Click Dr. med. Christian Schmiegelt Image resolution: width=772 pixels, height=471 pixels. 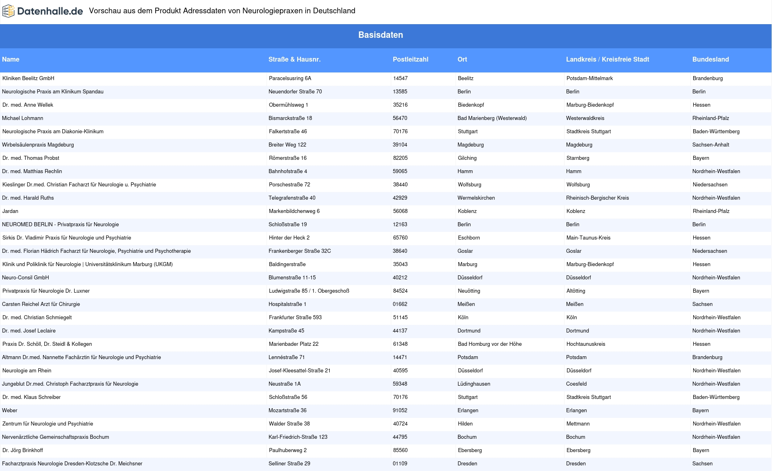[x=37, y=318]
